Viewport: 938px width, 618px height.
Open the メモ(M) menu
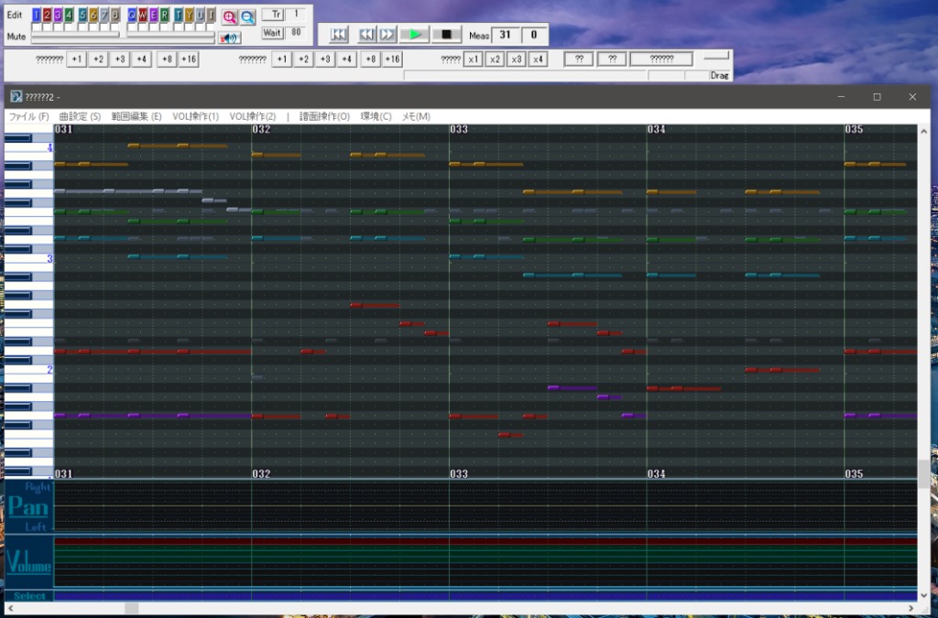click(x=416, y=116)
